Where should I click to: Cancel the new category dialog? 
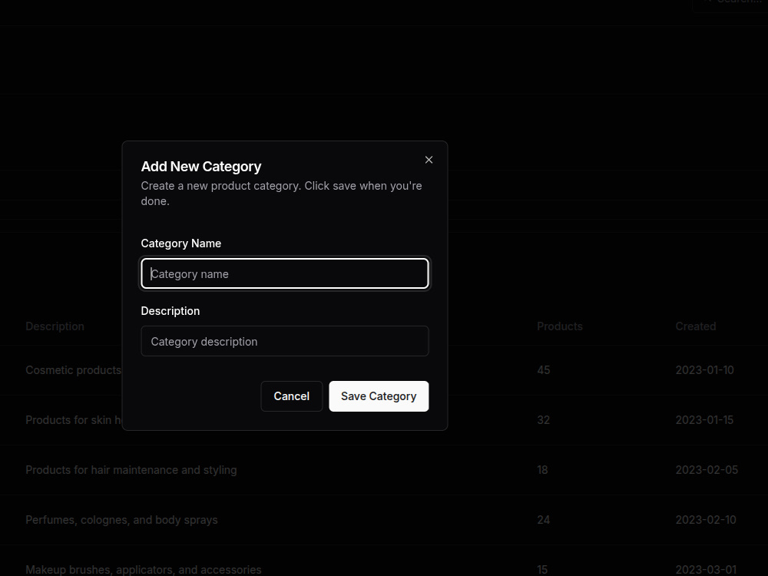291,396
